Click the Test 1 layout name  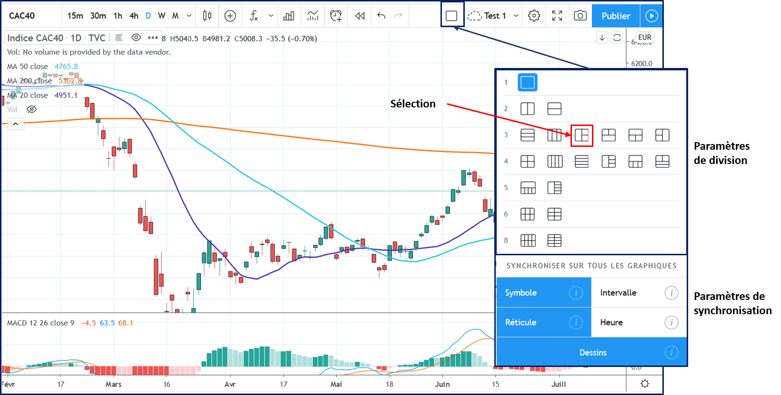(x=495, y=16)
